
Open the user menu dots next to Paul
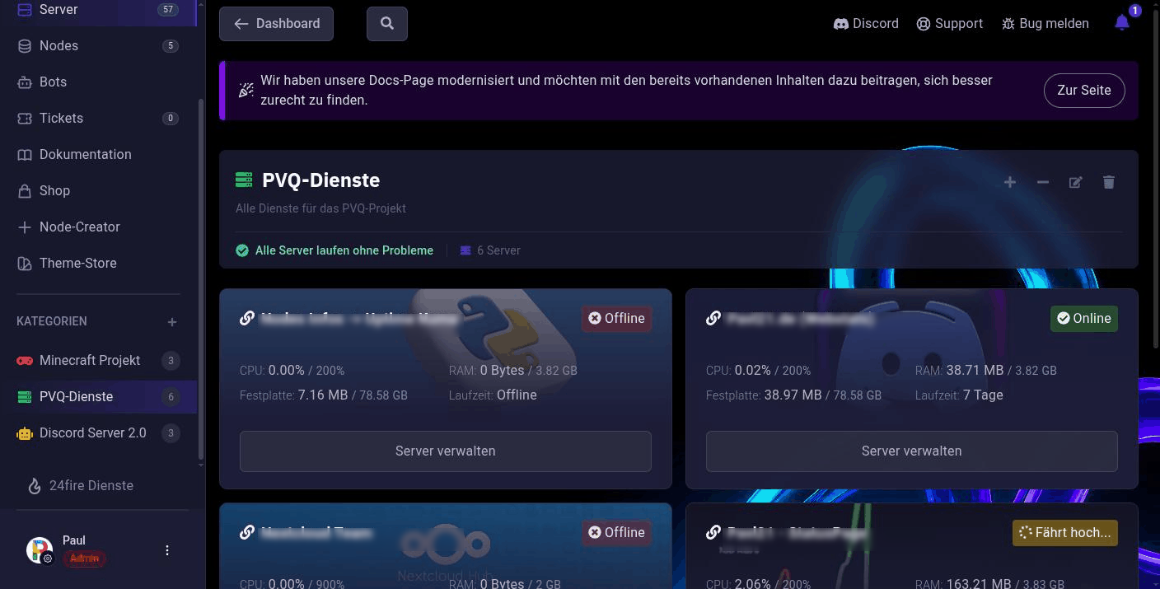(167, 550)
